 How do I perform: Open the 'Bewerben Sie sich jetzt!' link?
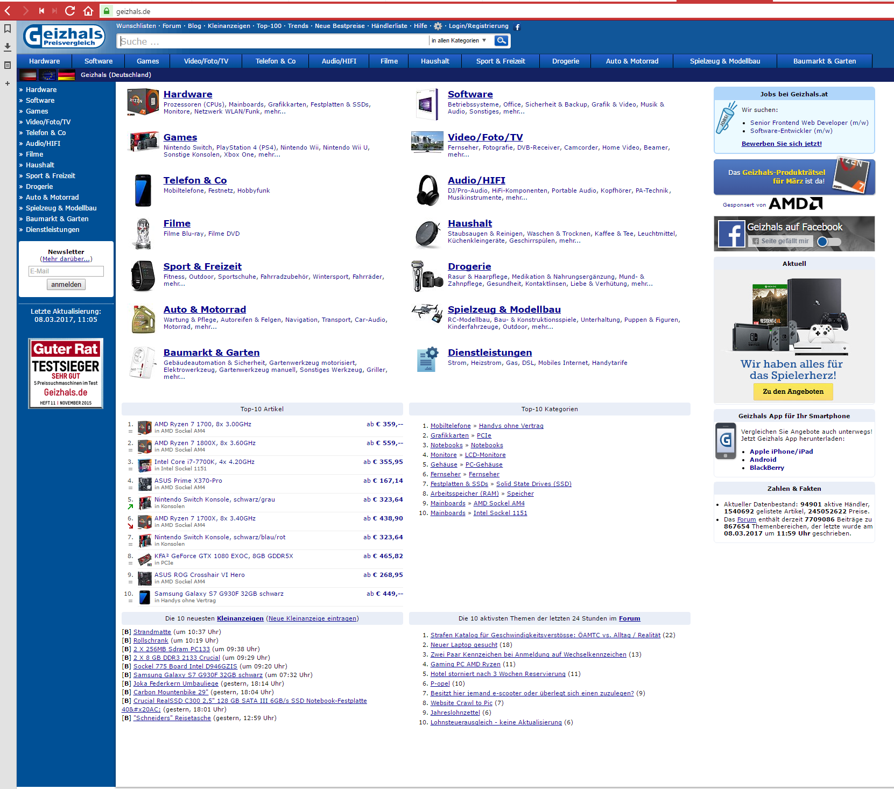coord(782,144)
